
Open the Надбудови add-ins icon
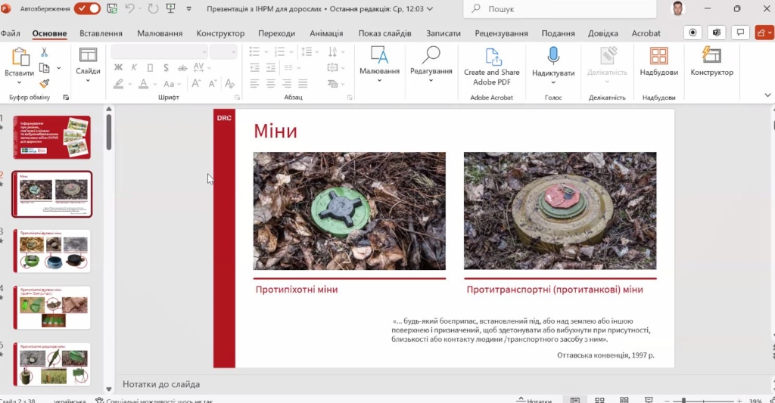pyautogui.click(x=658, y=56)
